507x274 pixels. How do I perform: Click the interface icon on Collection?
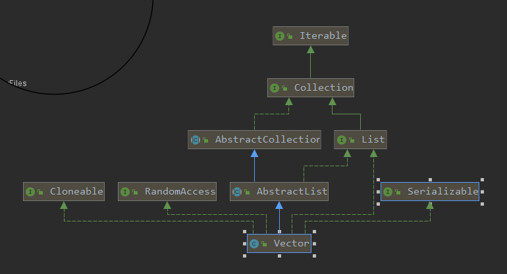coord(275,88)
